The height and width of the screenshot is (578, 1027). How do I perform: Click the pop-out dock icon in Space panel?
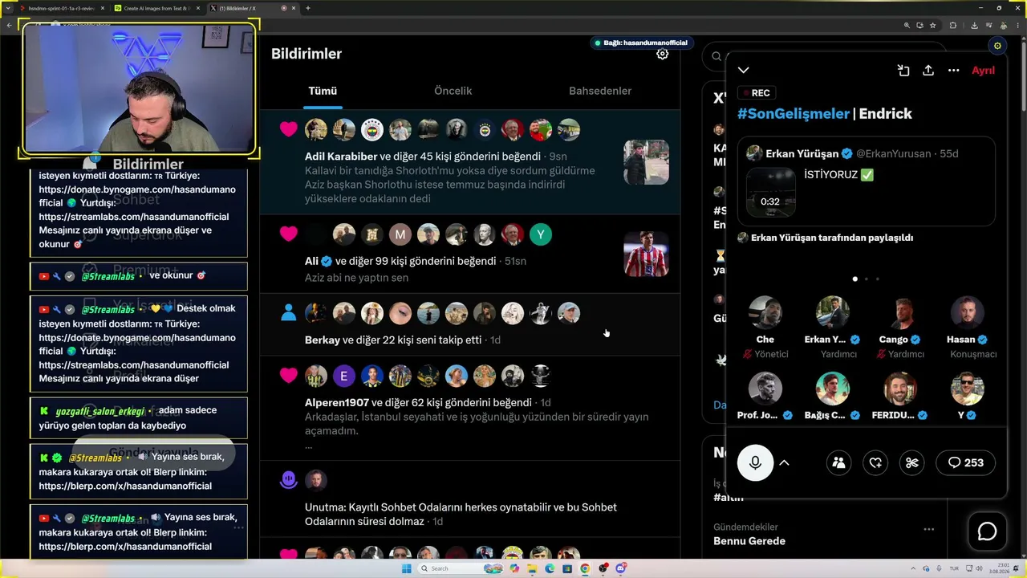903,71
